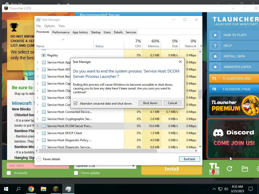Screen dimensions: 259x194
Task: Collapse with Fewer details toggle
Action: coord(48,159)
